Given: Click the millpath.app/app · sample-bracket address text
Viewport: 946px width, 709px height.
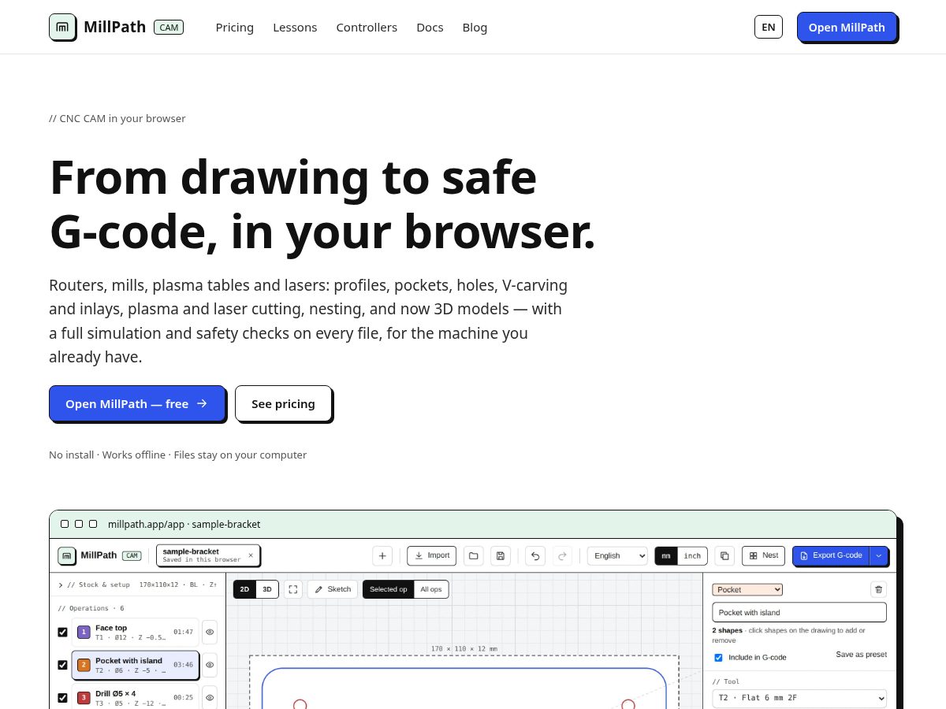Looking at the screenshot, I should pyautogui.click(x=184, y=524).
